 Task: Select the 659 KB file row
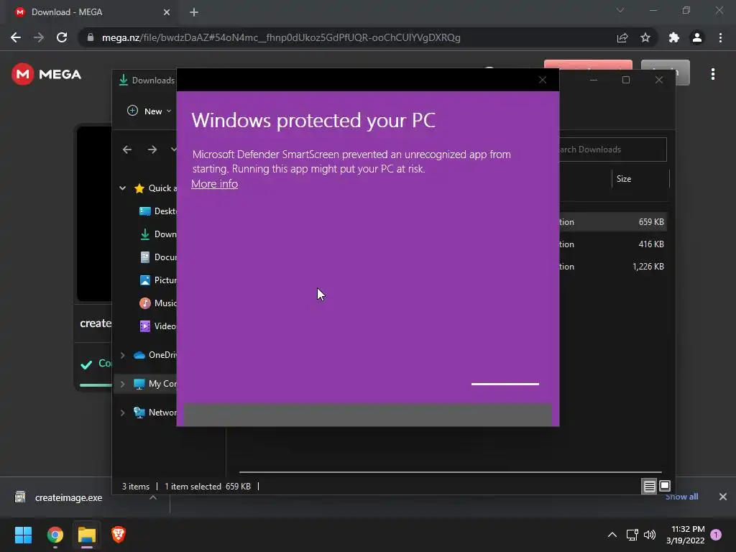pos(612,222)
